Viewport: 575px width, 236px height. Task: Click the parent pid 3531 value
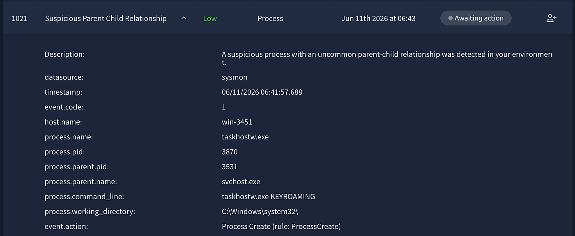coord(230,167)
